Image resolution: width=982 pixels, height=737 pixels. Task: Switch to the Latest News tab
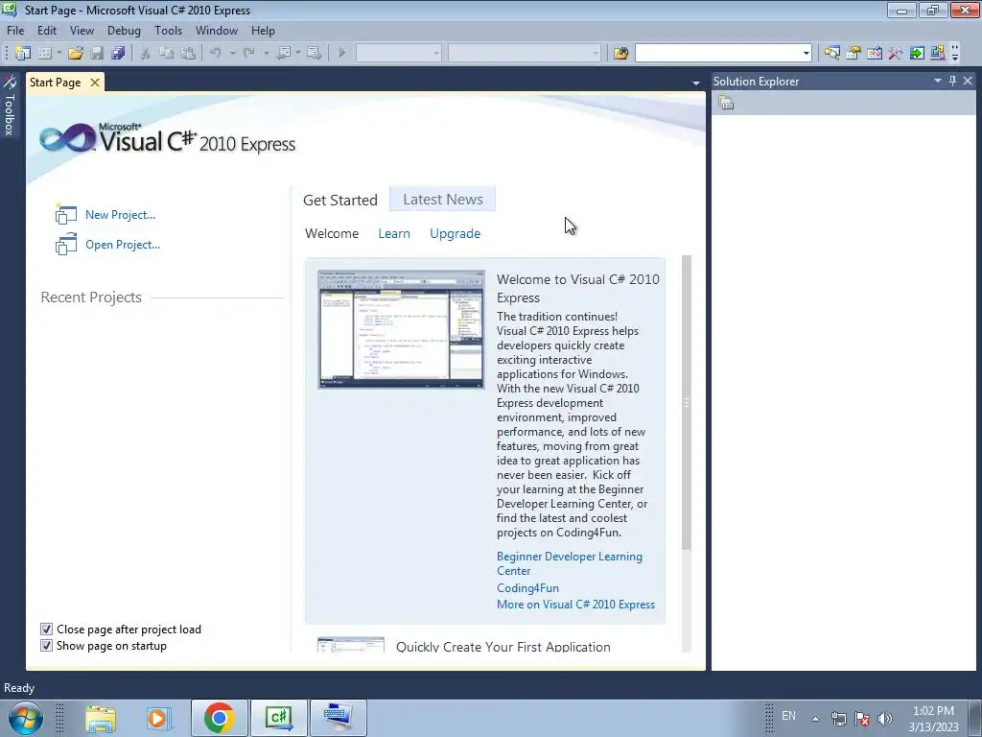click(x=443, y=200)
